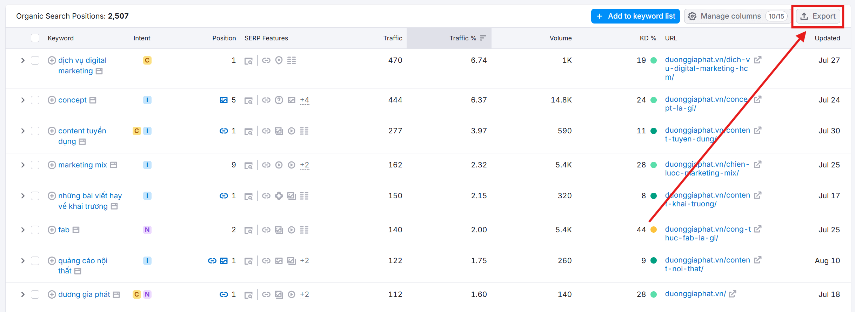Click SERP snapshot icon in 'fab' row
Image resolution: width=855 pixels, height=312 pixels.
(x=248, y=230)
